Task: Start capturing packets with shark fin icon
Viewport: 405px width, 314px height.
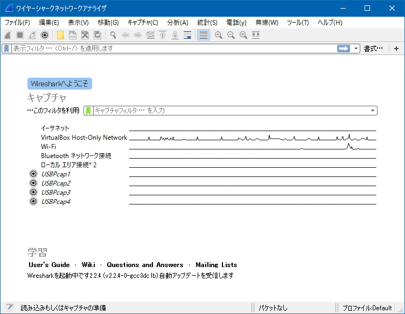Action: [8, 35]
